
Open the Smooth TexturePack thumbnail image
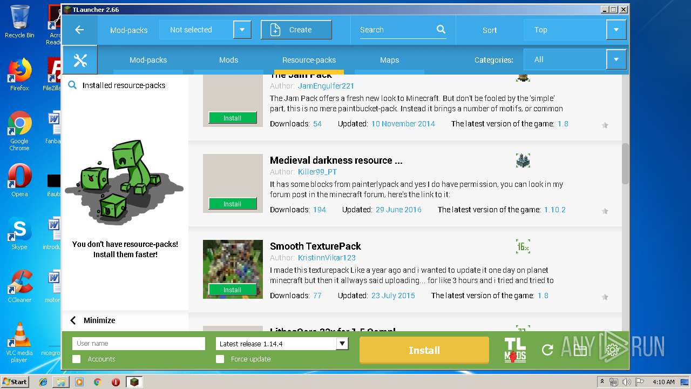pyautogui.click(x=233, y=269)
